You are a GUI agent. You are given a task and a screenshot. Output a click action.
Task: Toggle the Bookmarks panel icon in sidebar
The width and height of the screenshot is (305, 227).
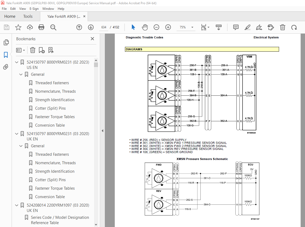6,55
